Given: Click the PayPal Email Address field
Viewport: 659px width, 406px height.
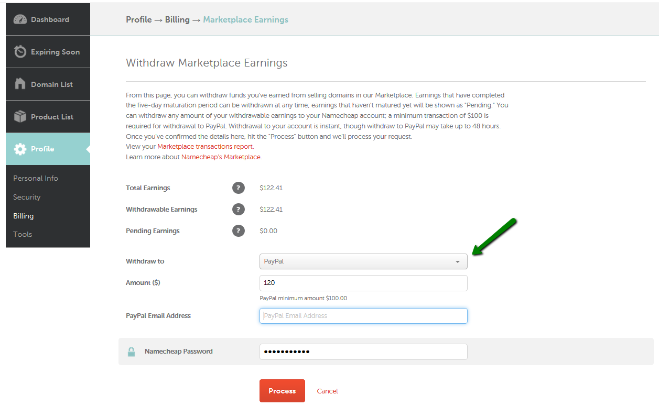Looking at the screenshot, I should click(363, 316).
